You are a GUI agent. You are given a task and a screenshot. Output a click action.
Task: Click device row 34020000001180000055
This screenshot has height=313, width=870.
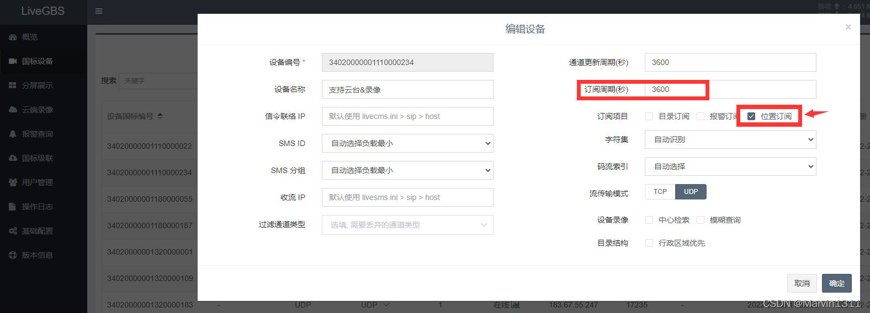[150, 199]
